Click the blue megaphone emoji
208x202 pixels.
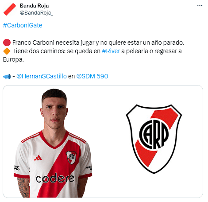7,77
